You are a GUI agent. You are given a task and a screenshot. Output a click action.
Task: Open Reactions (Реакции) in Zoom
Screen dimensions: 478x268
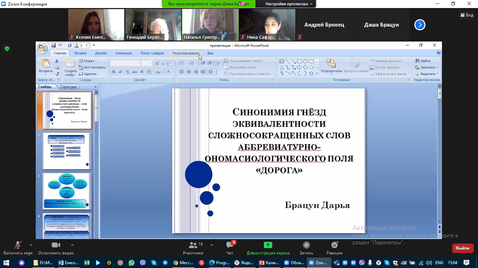click(x=335, y=248)
